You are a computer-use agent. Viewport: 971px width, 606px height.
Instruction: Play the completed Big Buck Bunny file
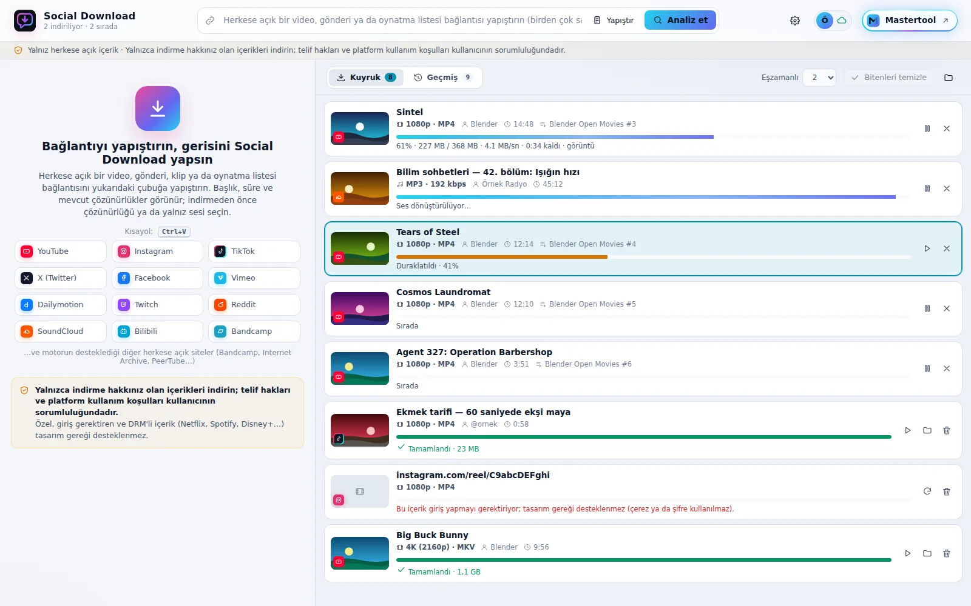pos(908,553)
